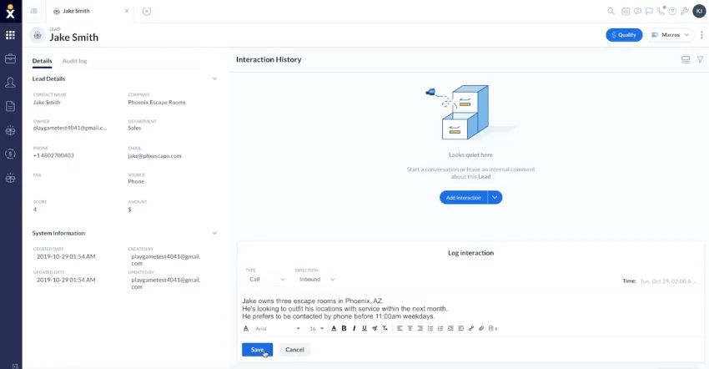Image resolution: width=709 pixels, height=369 pixels.
Task: Toggle italic formatting in the editor
Action: tap(354, 328)
